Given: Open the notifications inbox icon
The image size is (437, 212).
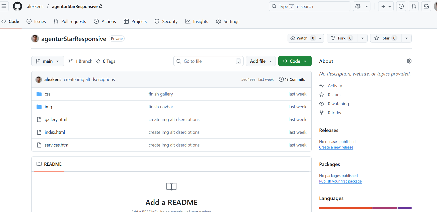Looking at the screenshot, I should click(426, 6).
